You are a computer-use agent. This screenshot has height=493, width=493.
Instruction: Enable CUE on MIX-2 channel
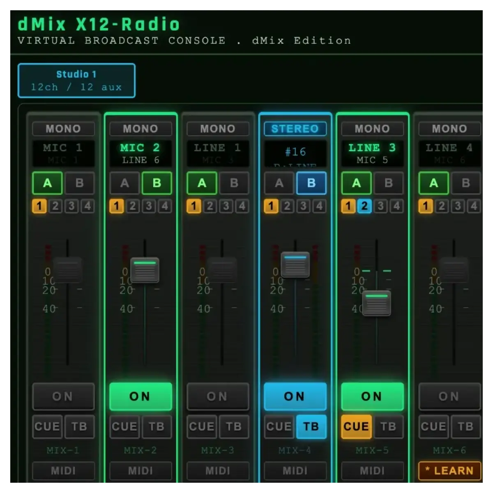[124, 427]
